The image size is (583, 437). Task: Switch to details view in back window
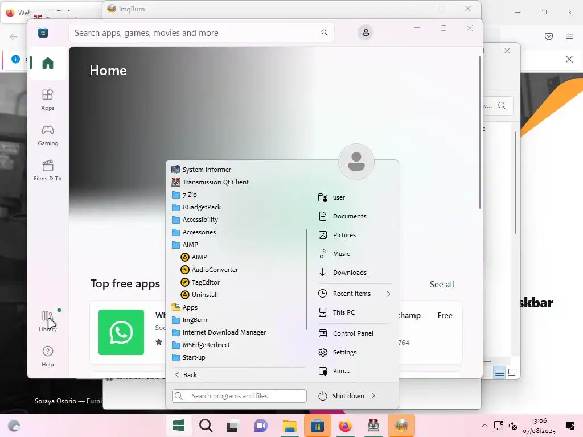[x=500, y=372]
